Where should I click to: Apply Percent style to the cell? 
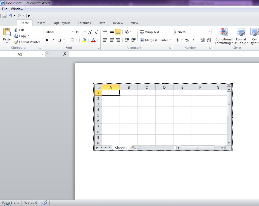click(x=187, y=40)
